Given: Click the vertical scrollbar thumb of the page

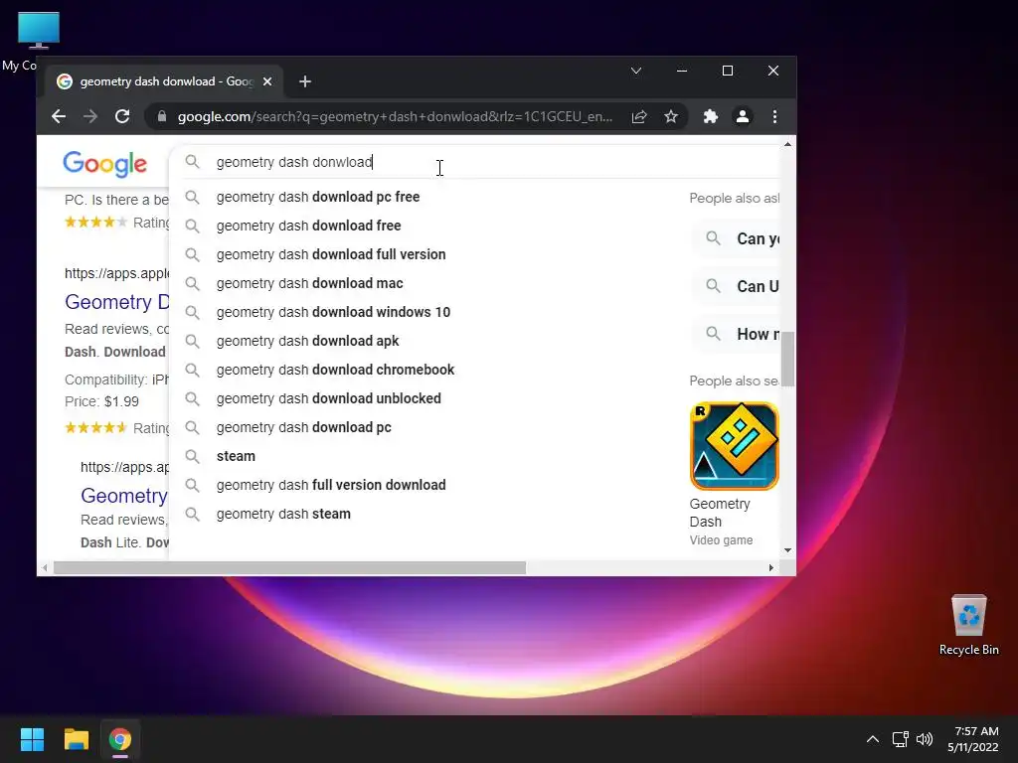Looking at the screenshot, I should (787, 359).
